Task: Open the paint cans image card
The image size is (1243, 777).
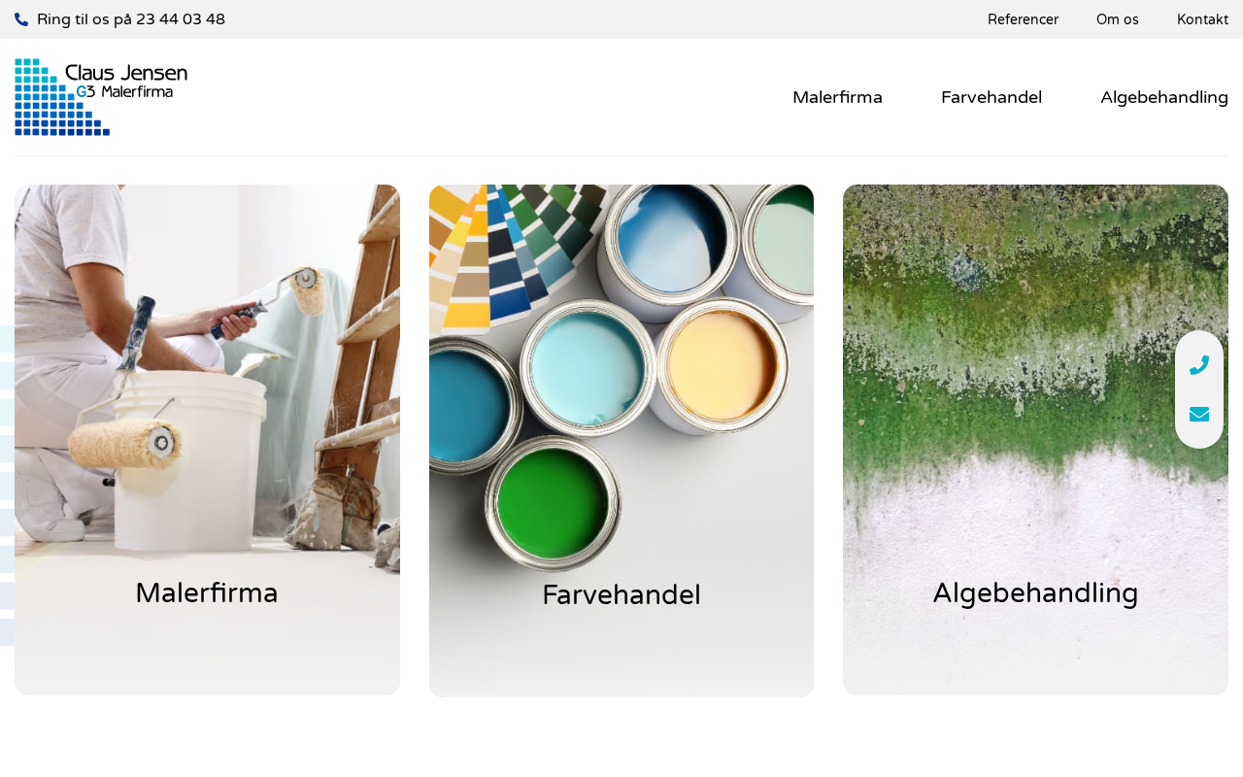Action: click(621, 441)
